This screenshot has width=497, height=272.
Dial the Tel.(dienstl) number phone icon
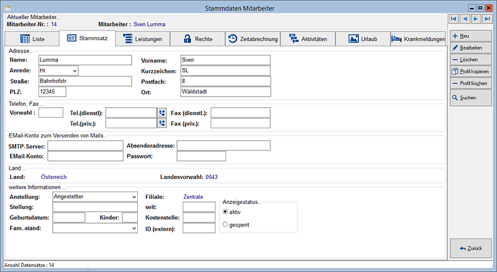pyautogui.click(x=162, y=113)
